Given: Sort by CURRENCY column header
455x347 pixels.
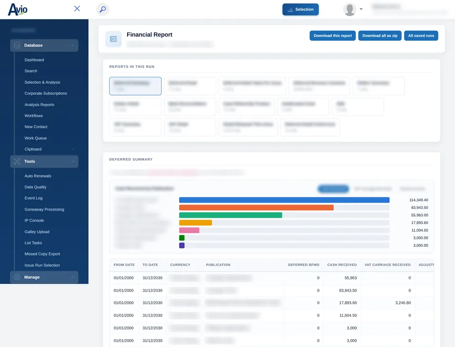Looking at the screenshot, I should [x=180, y=265].
